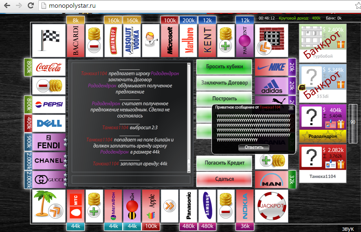Screen dimensions: 361x232
Task: Select the Kent board tile
Action: click(207, 41)
